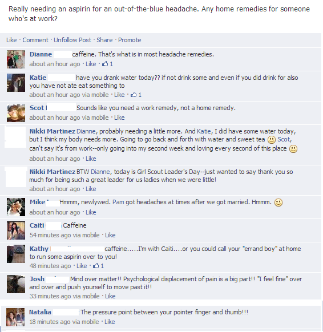Open Caiti's profile picture

tap(16, 230)
